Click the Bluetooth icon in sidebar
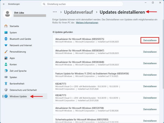Viewport: 164px width, 123px height. click(x=6, y=39)
